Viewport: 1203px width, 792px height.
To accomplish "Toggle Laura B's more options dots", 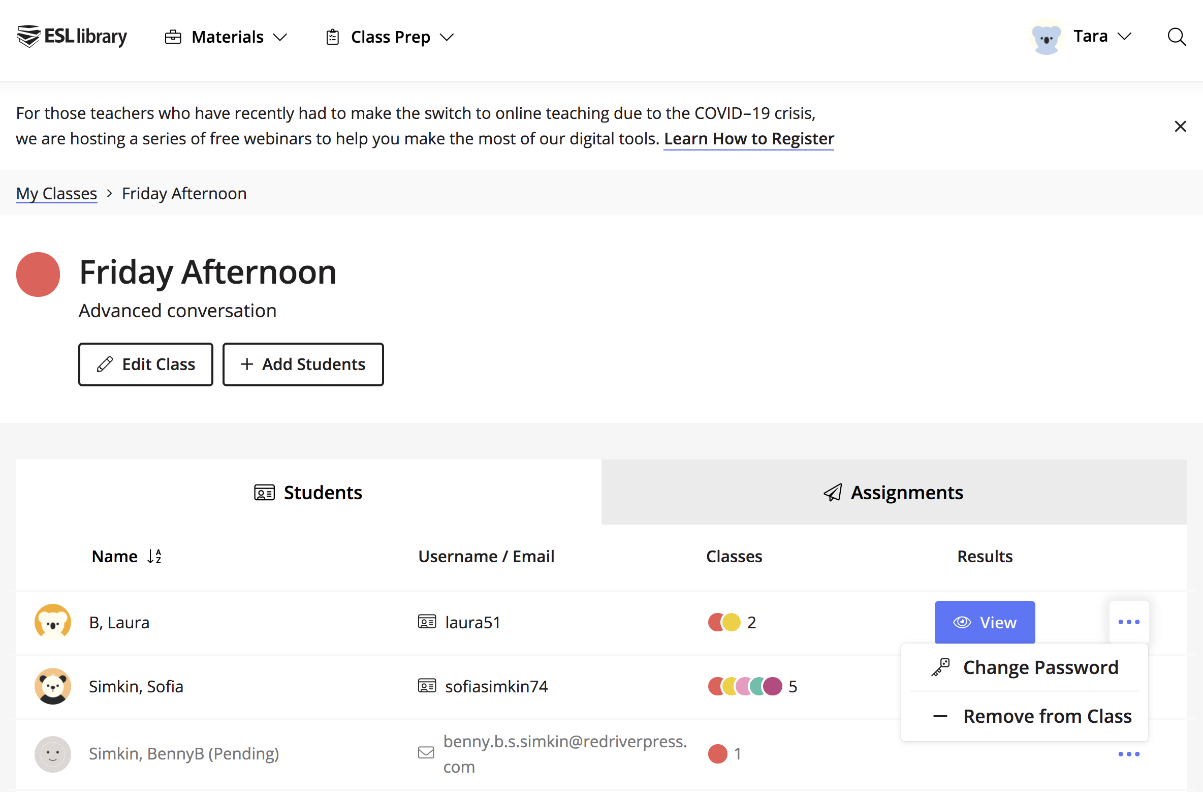I will tap(1129, 622).
